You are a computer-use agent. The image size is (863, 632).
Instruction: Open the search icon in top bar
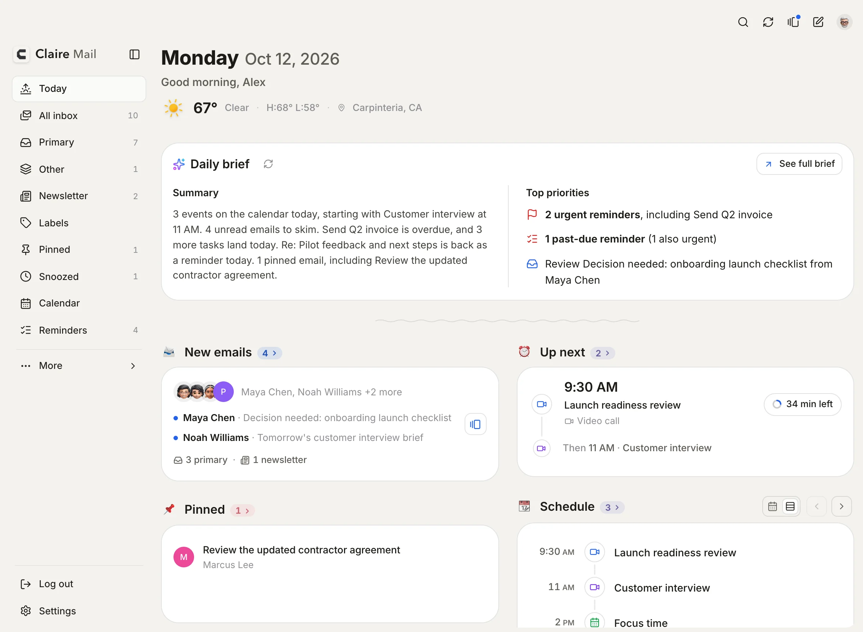coord(743,22)
